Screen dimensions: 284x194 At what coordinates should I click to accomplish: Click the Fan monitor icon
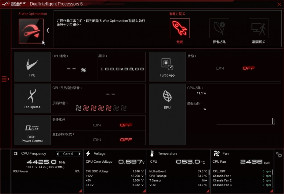(217, 154)
